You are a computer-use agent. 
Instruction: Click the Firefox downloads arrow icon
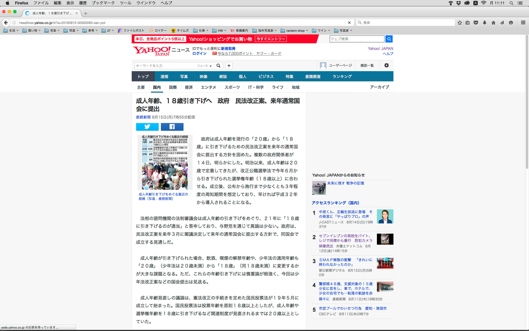pos(484,23)
